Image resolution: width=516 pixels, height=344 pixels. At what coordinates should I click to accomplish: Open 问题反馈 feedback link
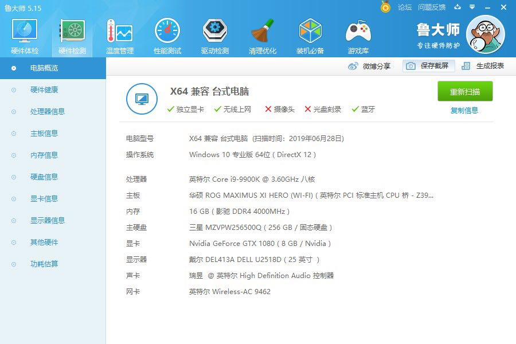(x=432, y=7)
